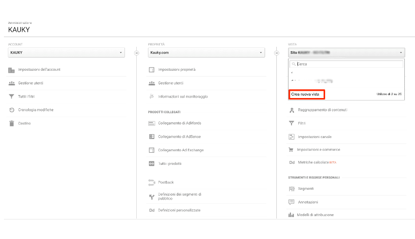Open the Kauky.com property dropdown

[x=207, y=53]
